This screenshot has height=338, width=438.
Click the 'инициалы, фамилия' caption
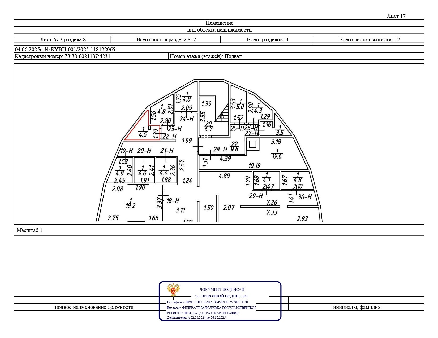click(x=357, y=307)
